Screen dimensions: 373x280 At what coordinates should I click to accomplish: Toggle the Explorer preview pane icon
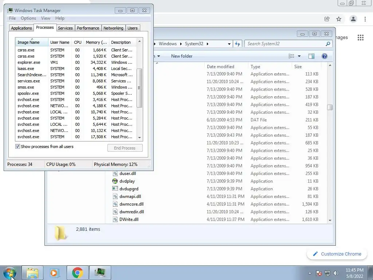click(311, 56)
